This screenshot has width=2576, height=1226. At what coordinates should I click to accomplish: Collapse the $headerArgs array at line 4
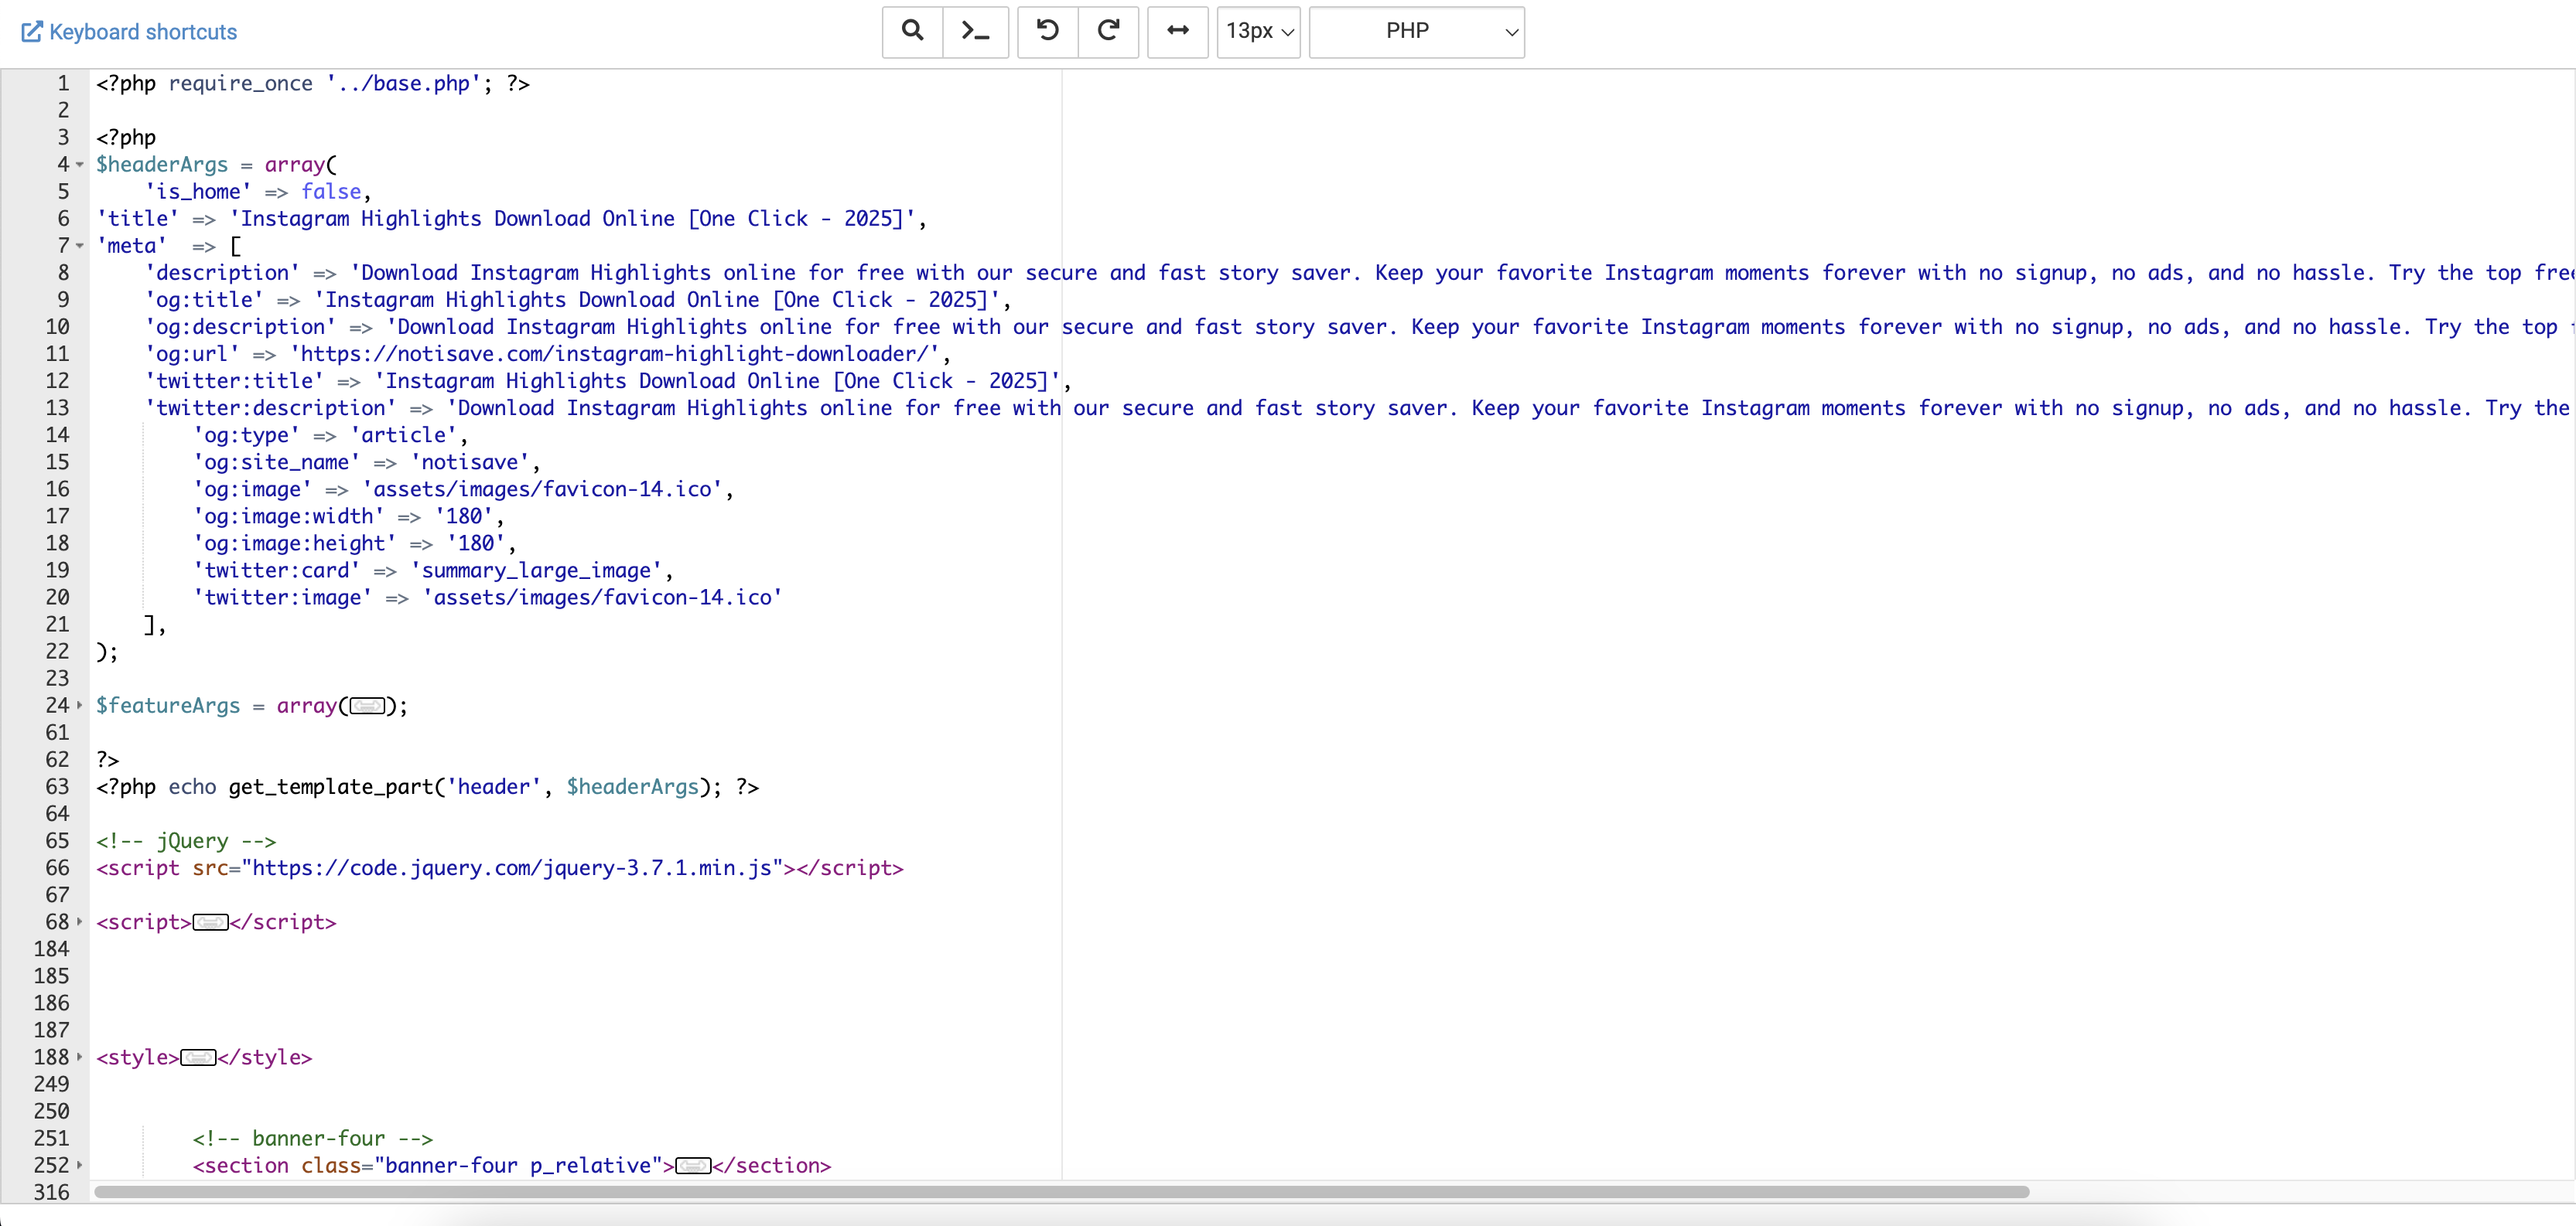(x=80, y=165)
